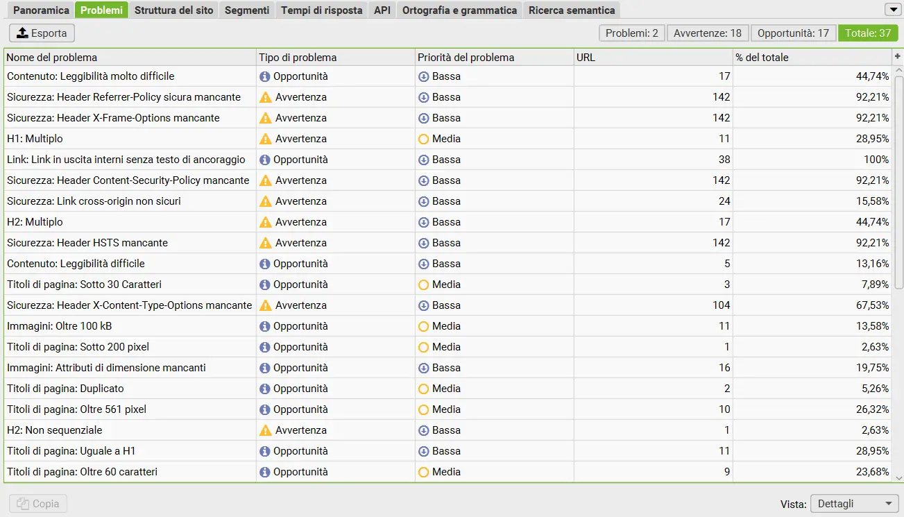Click the Media priority circle icon in the H1: Multiplo row
The image size is (904, 517).
(x=424, y=139)
